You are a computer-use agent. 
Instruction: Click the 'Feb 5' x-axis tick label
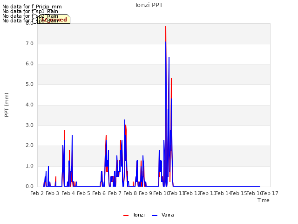[x=83, y=193]
